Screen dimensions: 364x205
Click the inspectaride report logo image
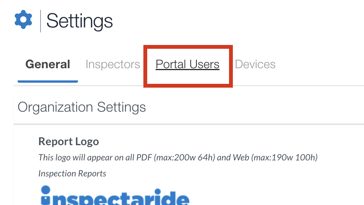(x=115, y=195)
